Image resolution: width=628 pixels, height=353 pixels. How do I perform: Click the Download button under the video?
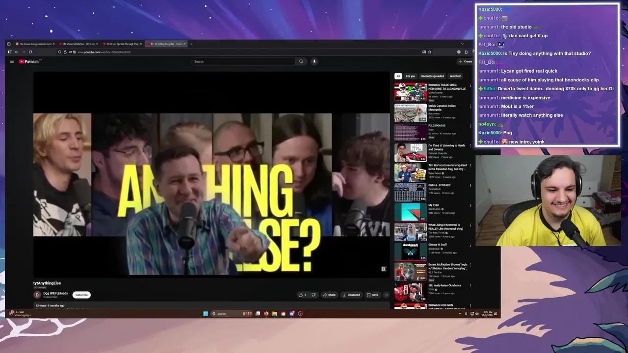click(x=351, y=295)
